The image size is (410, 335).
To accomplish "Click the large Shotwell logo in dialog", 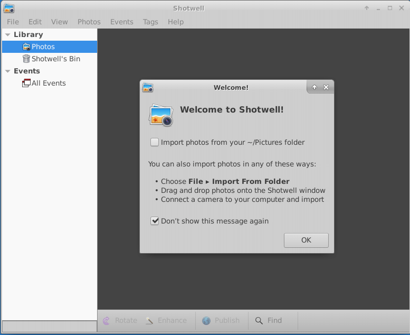I will coord(161,115).
